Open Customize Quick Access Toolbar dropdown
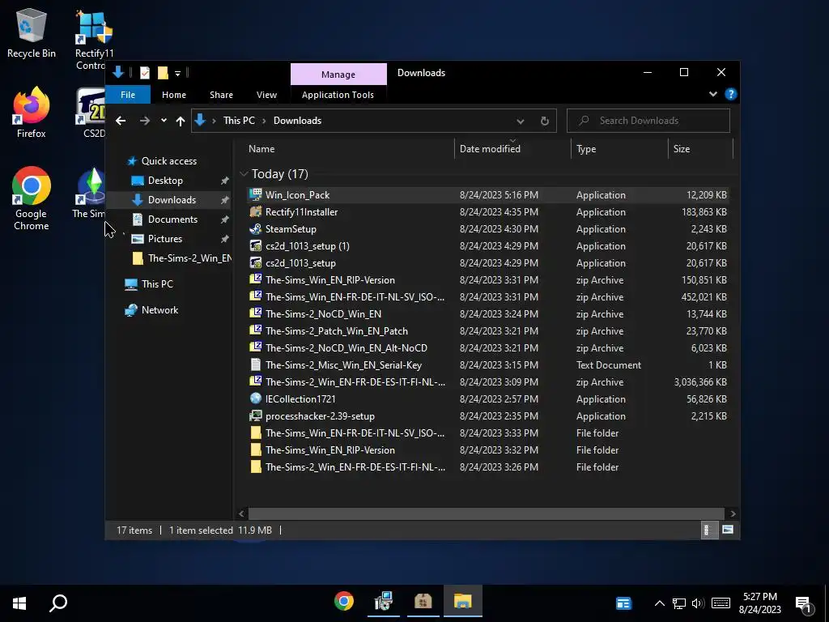 click(x=177, y=73)
